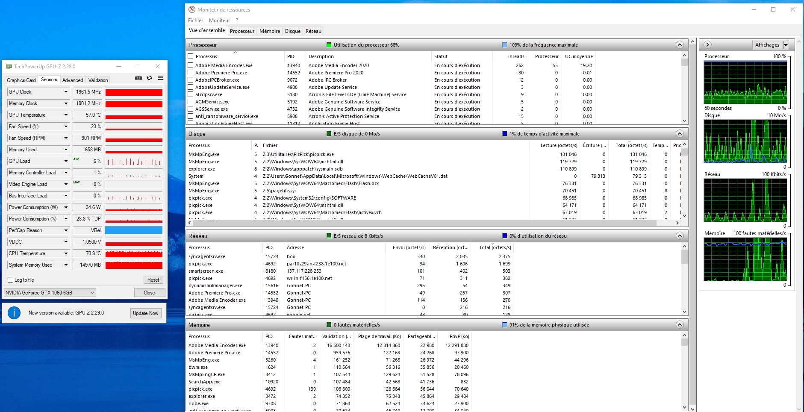Click the GPU Load sensor graph
The height and width of the screenshot is (412, 804).
click(134, 161)
